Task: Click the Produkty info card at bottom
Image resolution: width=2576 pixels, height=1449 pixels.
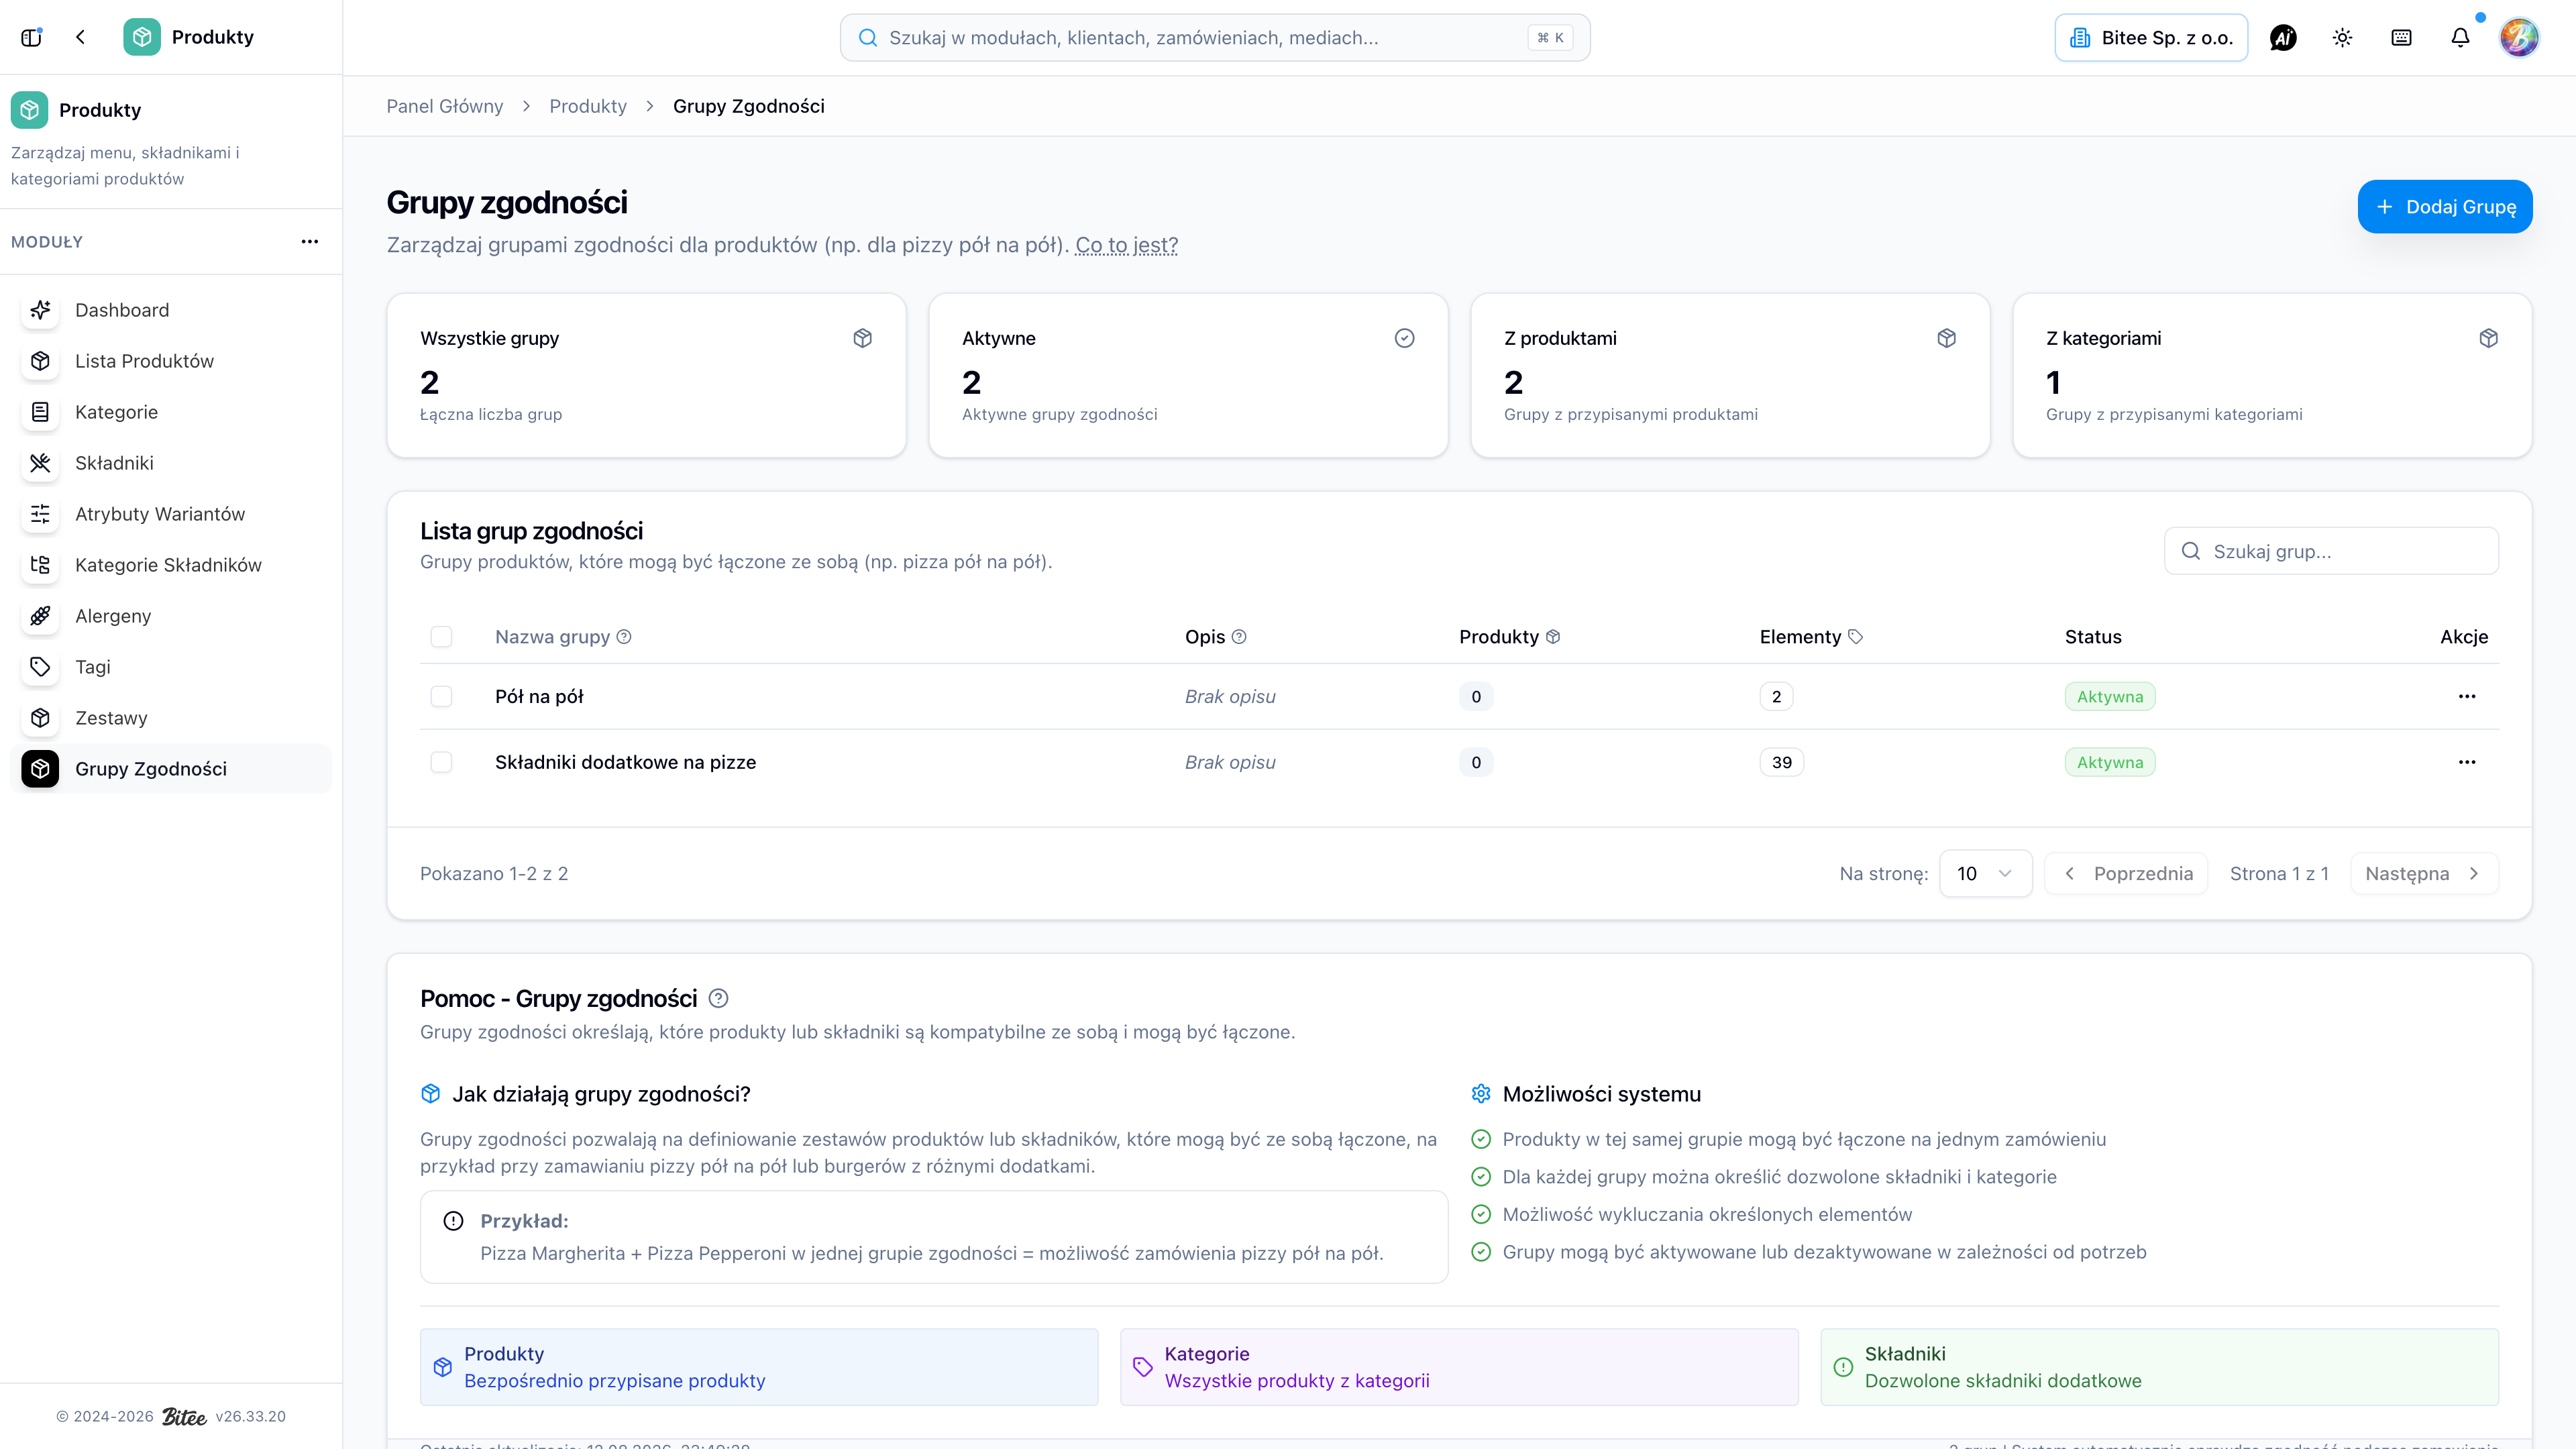Action: coord(759,1367)
